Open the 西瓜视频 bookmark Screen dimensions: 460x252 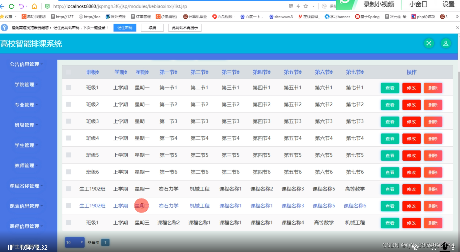(224, 17)
